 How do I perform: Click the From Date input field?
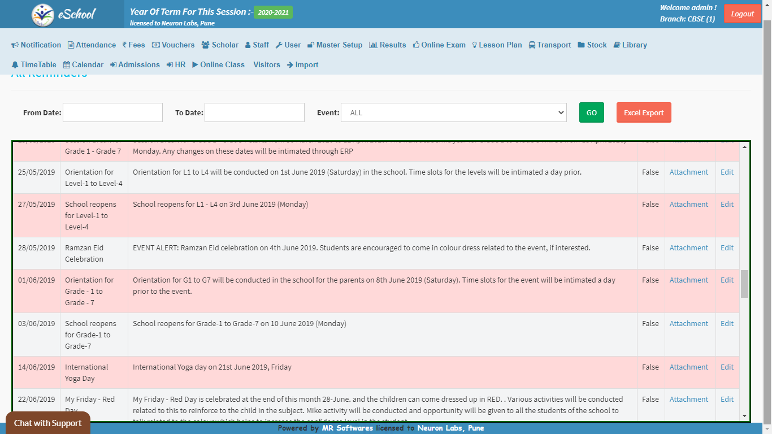pyautogui.click(x=112, y=112)
